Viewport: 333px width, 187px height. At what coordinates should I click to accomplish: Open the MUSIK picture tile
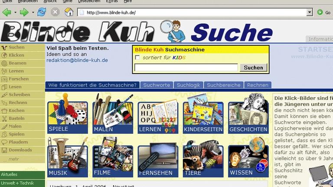(x=68, y=157)
